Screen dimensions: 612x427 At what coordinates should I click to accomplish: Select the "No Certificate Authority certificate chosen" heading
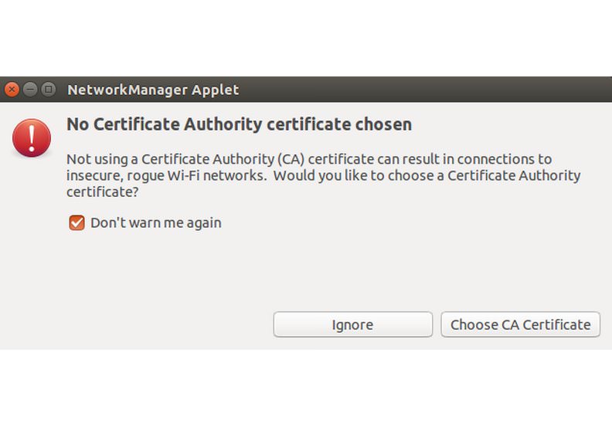coord(240,124)
